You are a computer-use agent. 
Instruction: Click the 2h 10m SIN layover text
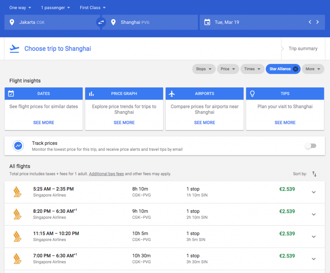197,217
